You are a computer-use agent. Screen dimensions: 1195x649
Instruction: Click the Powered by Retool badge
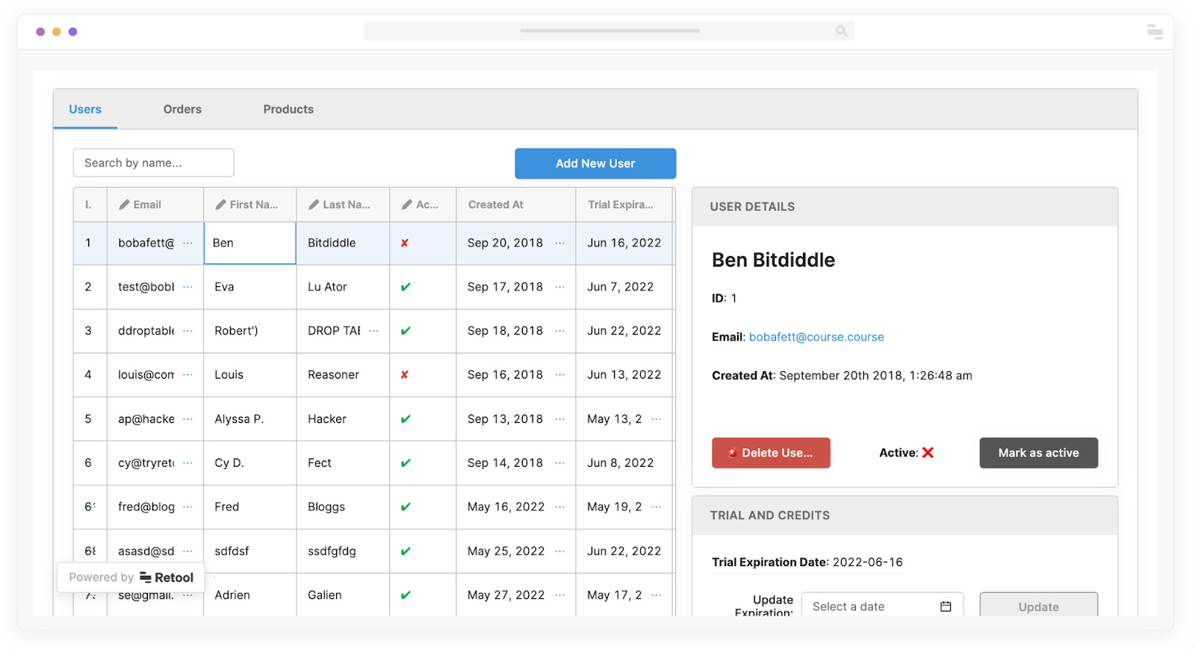[131, 577]
